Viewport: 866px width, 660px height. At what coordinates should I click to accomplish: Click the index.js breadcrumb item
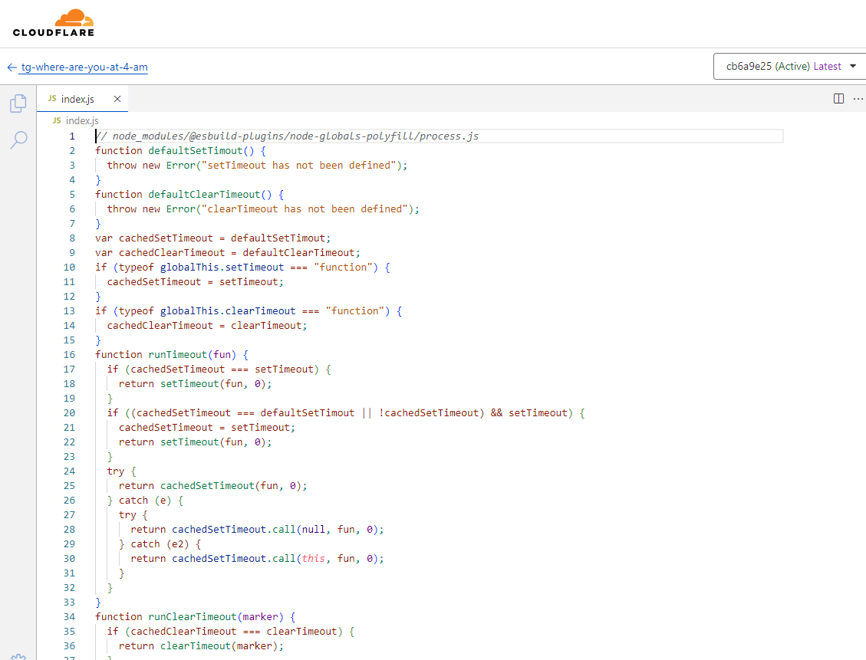pyautogui.click(x=81, y=120)
